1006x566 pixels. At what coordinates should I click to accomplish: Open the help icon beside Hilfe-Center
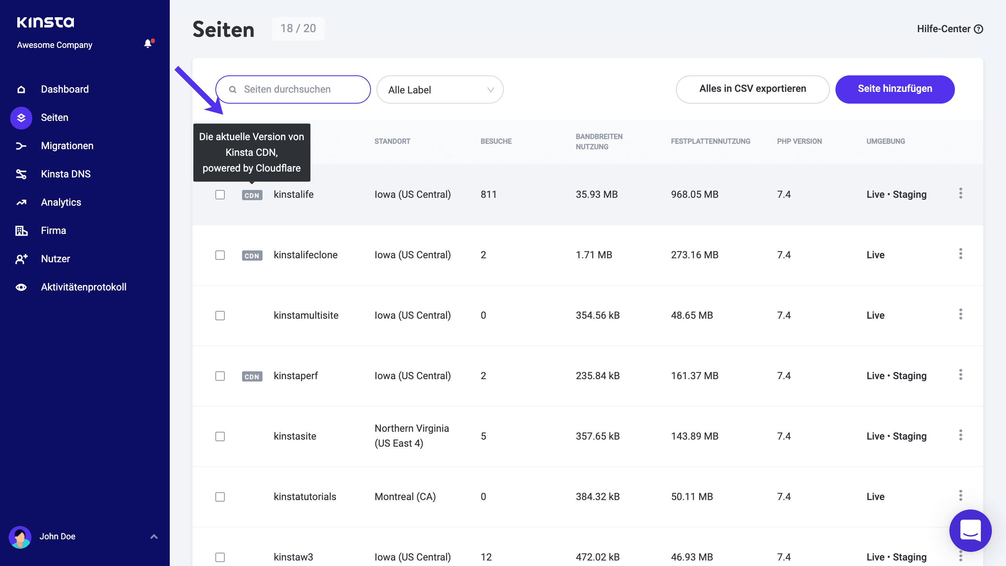(x=979, y=29)
